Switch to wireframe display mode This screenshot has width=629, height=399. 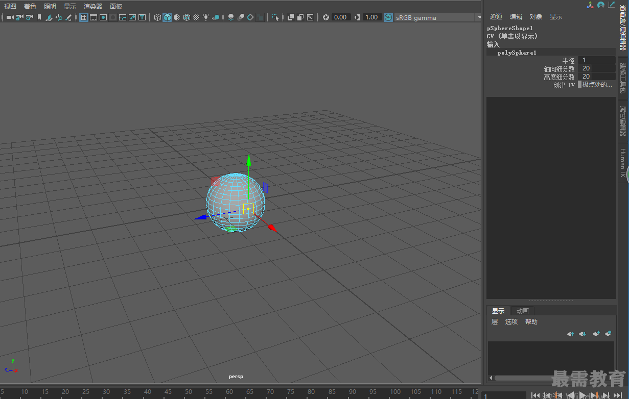[x=157, y=17]
